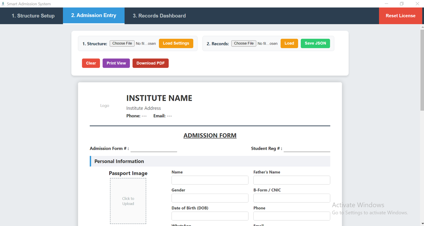Viewport: 424px width, 226px height.
Task: Select the Father's Name field
Action: tap(291, 180)
